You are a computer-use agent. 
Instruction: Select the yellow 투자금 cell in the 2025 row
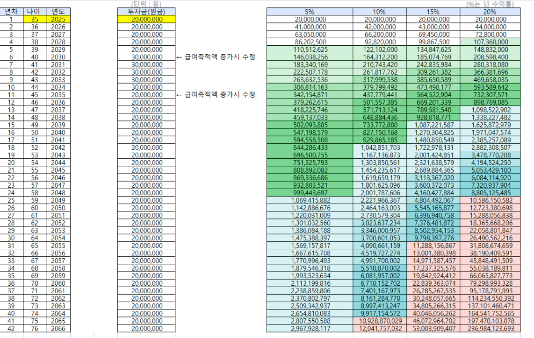point(146,20)
